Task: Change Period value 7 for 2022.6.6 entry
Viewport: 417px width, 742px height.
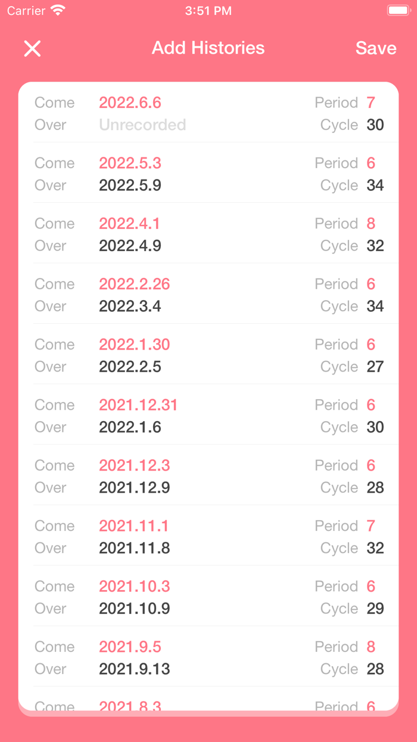Action: [371, 103]
